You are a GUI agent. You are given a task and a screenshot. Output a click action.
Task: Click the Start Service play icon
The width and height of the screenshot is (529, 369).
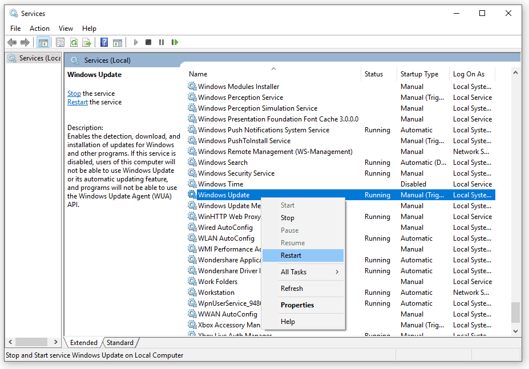[x=136, y=43]
